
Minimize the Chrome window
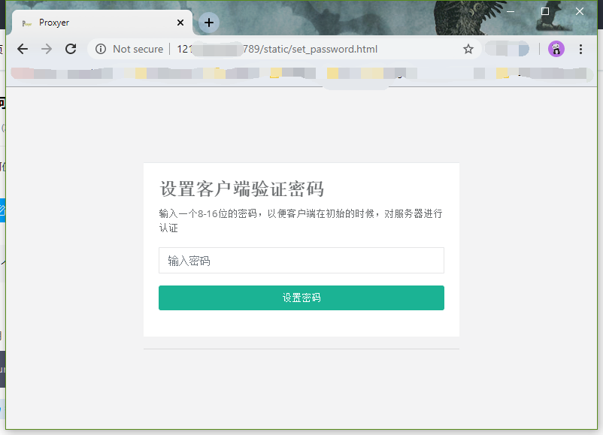point(511,11)
